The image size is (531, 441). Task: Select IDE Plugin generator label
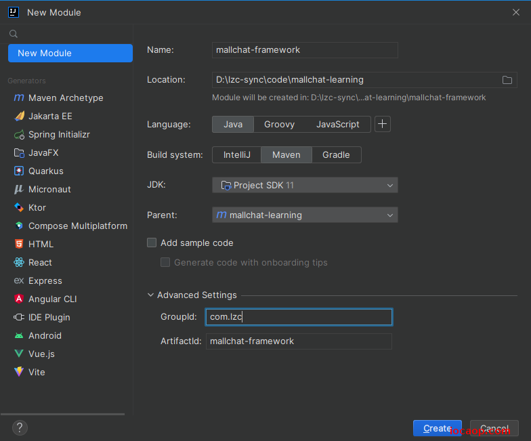[x=49, y=317]
